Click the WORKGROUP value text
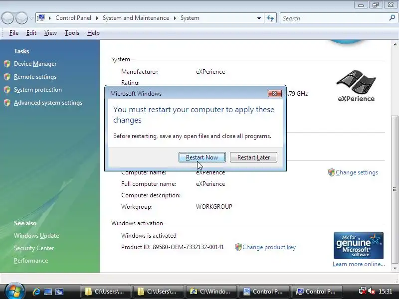Viewport: 399px width, 299px height. pos(214,207)
